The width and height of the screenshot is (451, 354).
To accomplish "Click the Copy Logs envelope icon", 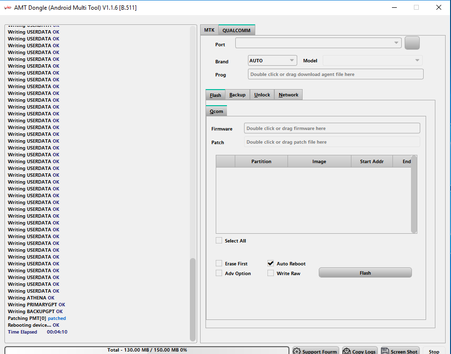I will (x=347, y=351).
